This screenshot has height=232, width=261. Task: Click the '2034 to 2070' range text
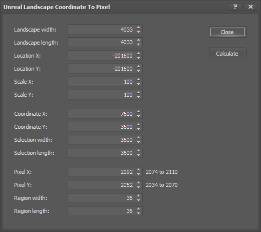tap(162, 185)
